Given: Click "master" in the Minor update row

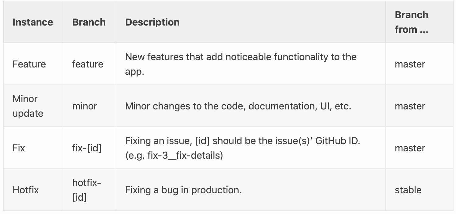Looking at the screenshot, I should point(410,106).
